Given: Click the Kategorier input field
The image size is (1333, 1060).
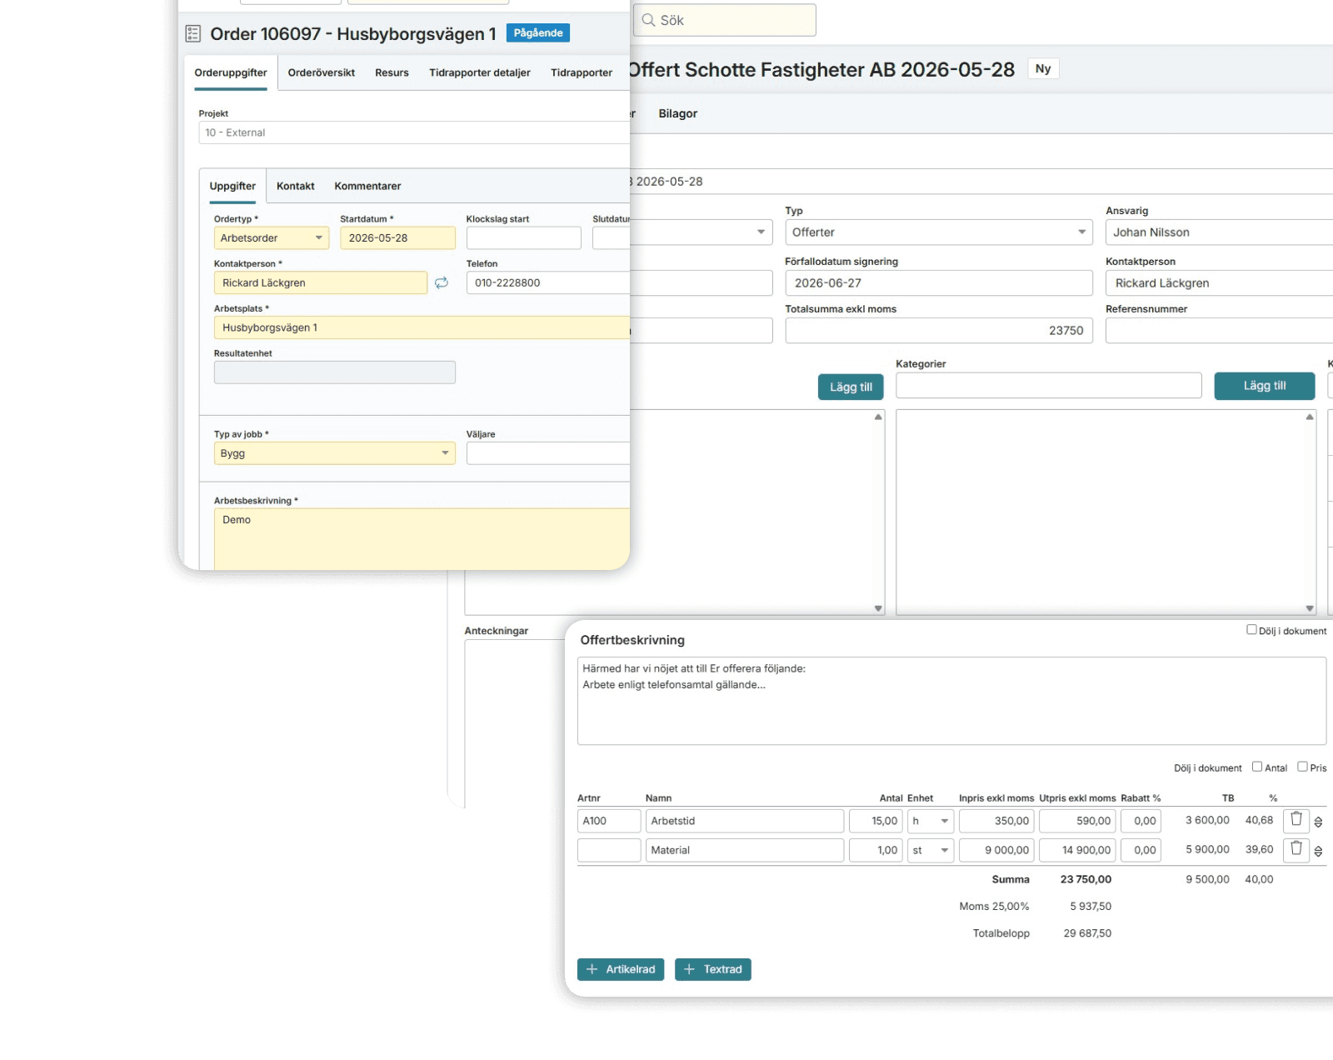Looking at the screenshot, I should point(1049,386).
